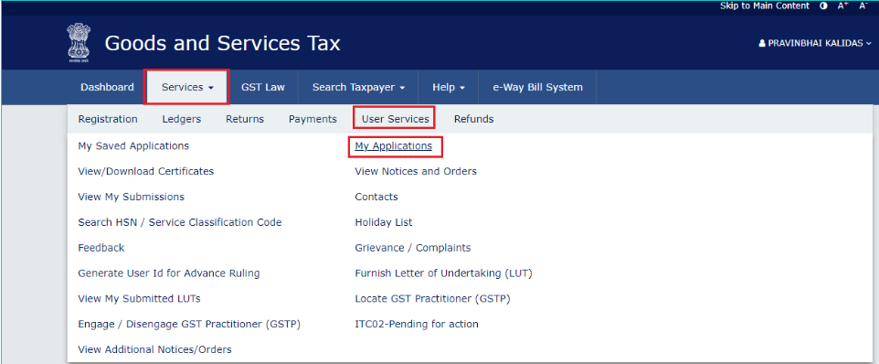Image resolution: width=879 pixels, height=364 pixels.
Task: Open the My Applications link
Action: pyautogui.click(x=394, y=145)
